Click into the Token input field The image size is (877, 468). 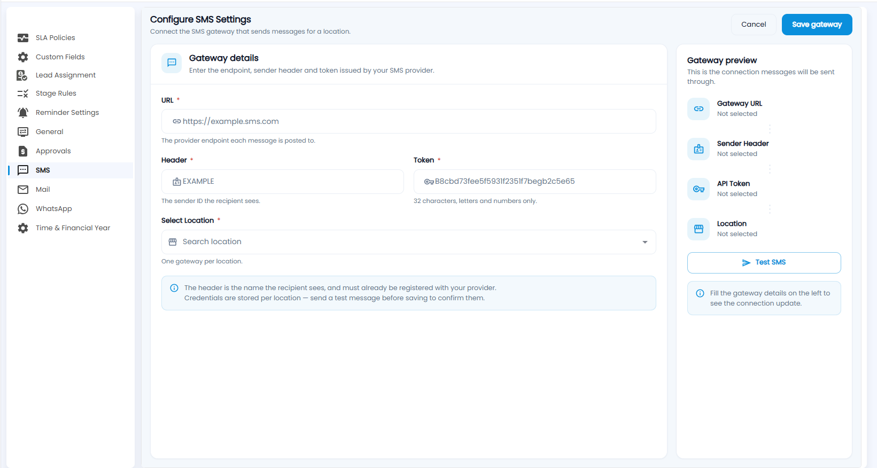[x=534, y=182]
